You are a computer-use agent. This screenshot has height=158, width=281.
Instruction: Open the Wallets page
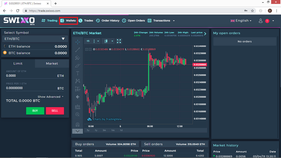click(x=68, y=21)
